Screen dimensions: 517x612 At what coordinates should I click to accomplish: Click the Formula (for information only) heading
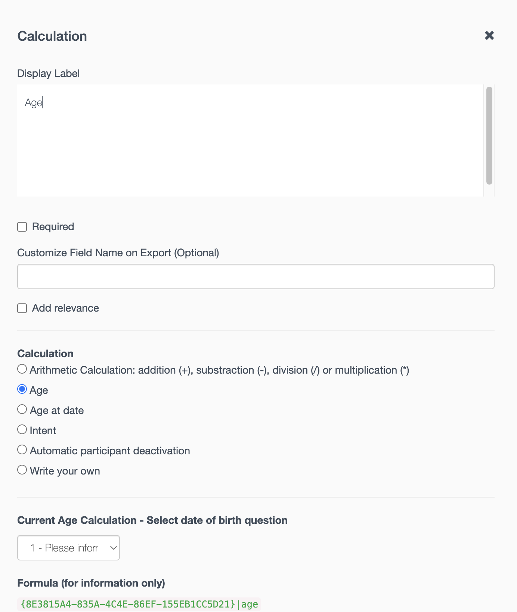click(91, 583)
